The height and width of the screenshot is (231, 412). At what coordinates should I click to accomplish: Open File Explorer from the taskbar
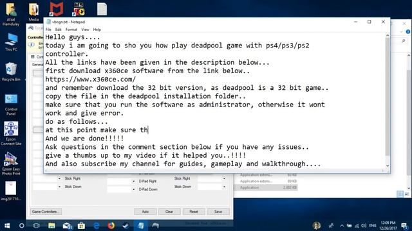pyautogui.click(x=51, y=225)
